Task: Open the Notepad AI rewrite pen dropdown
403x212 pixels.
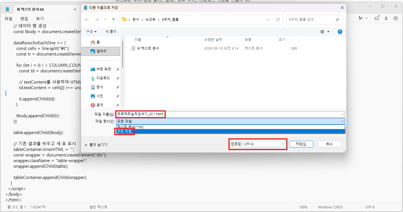Action: pyautogui.click(x=363, y=18)
